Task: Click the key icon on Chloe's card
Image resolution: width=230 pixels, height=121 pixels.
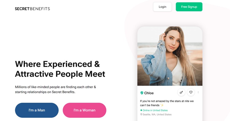Action: [x=181, y=92]
